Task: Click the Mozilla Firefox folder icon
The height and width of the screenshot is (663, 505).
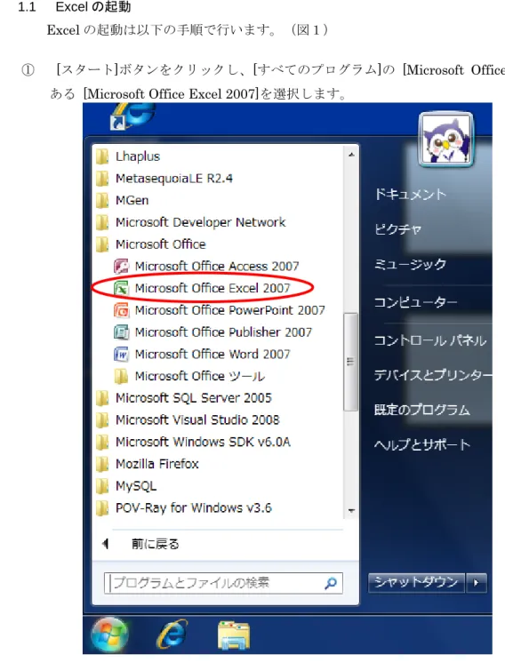Action: coord(102,464)
